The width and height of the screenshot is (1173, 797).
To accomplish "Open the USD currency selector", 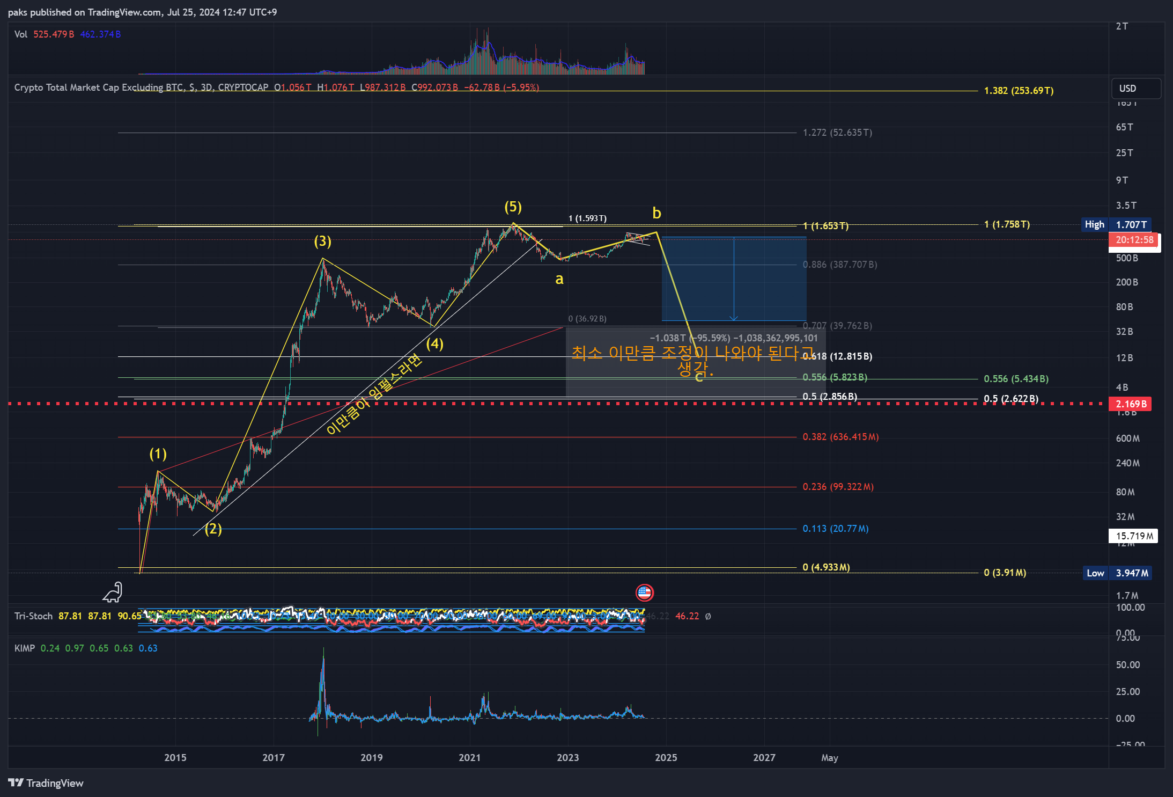I will (1136, 89).
